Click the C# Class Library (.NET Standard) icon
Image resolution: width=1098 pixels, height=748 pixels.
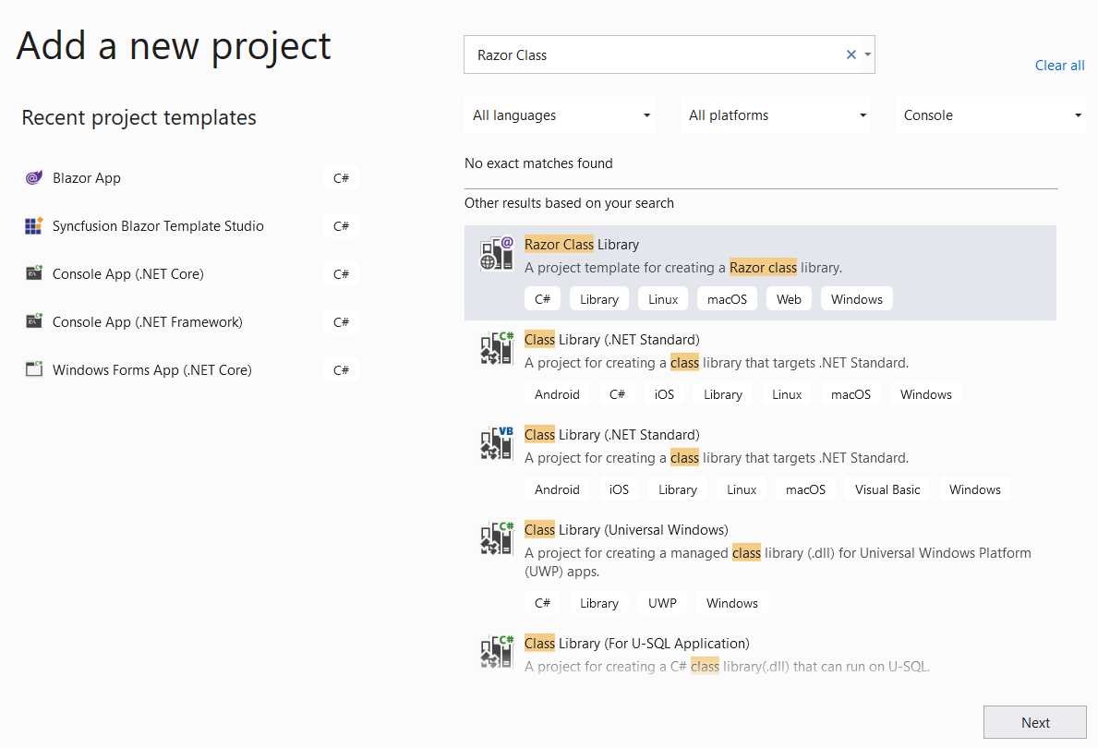coord(497,349)
